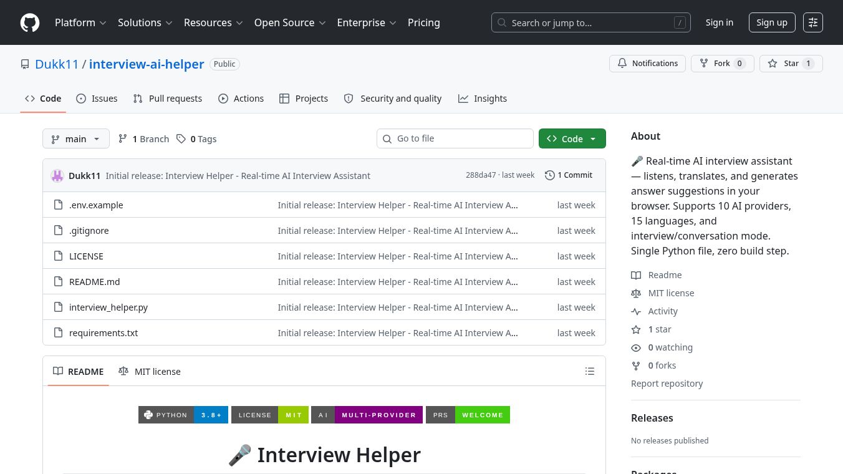Expand the Solutions menu
Image resolution: width=843 pixels, height=474 pixels.
145,22
